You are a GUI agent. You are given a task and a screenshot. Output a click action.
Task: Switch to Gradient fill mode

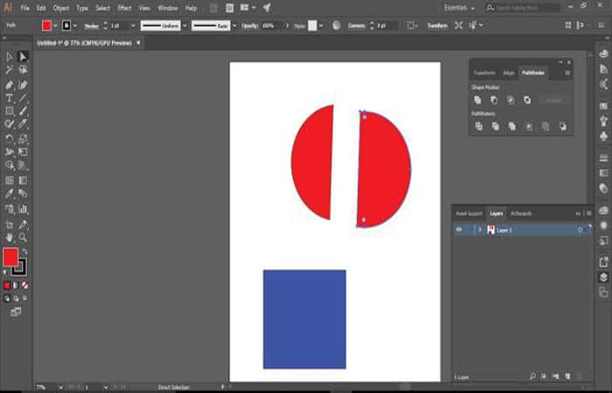[x=16, y=286]
